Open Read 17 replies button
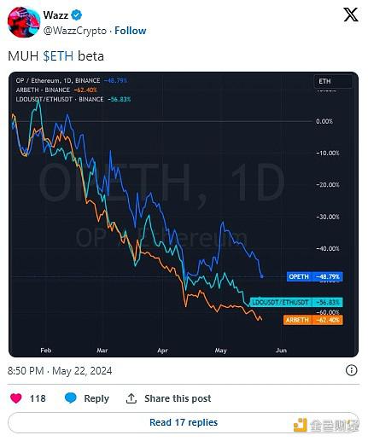This screenshot has width=368, height=441. click(184, 422)
